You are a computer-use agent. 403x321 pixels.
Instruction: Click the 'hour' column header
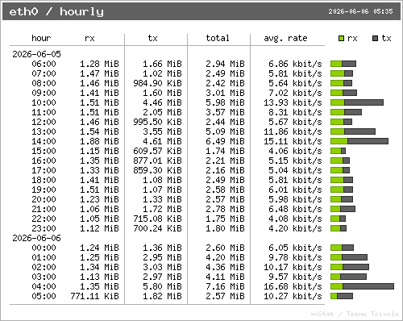click(x=41, y=38)
